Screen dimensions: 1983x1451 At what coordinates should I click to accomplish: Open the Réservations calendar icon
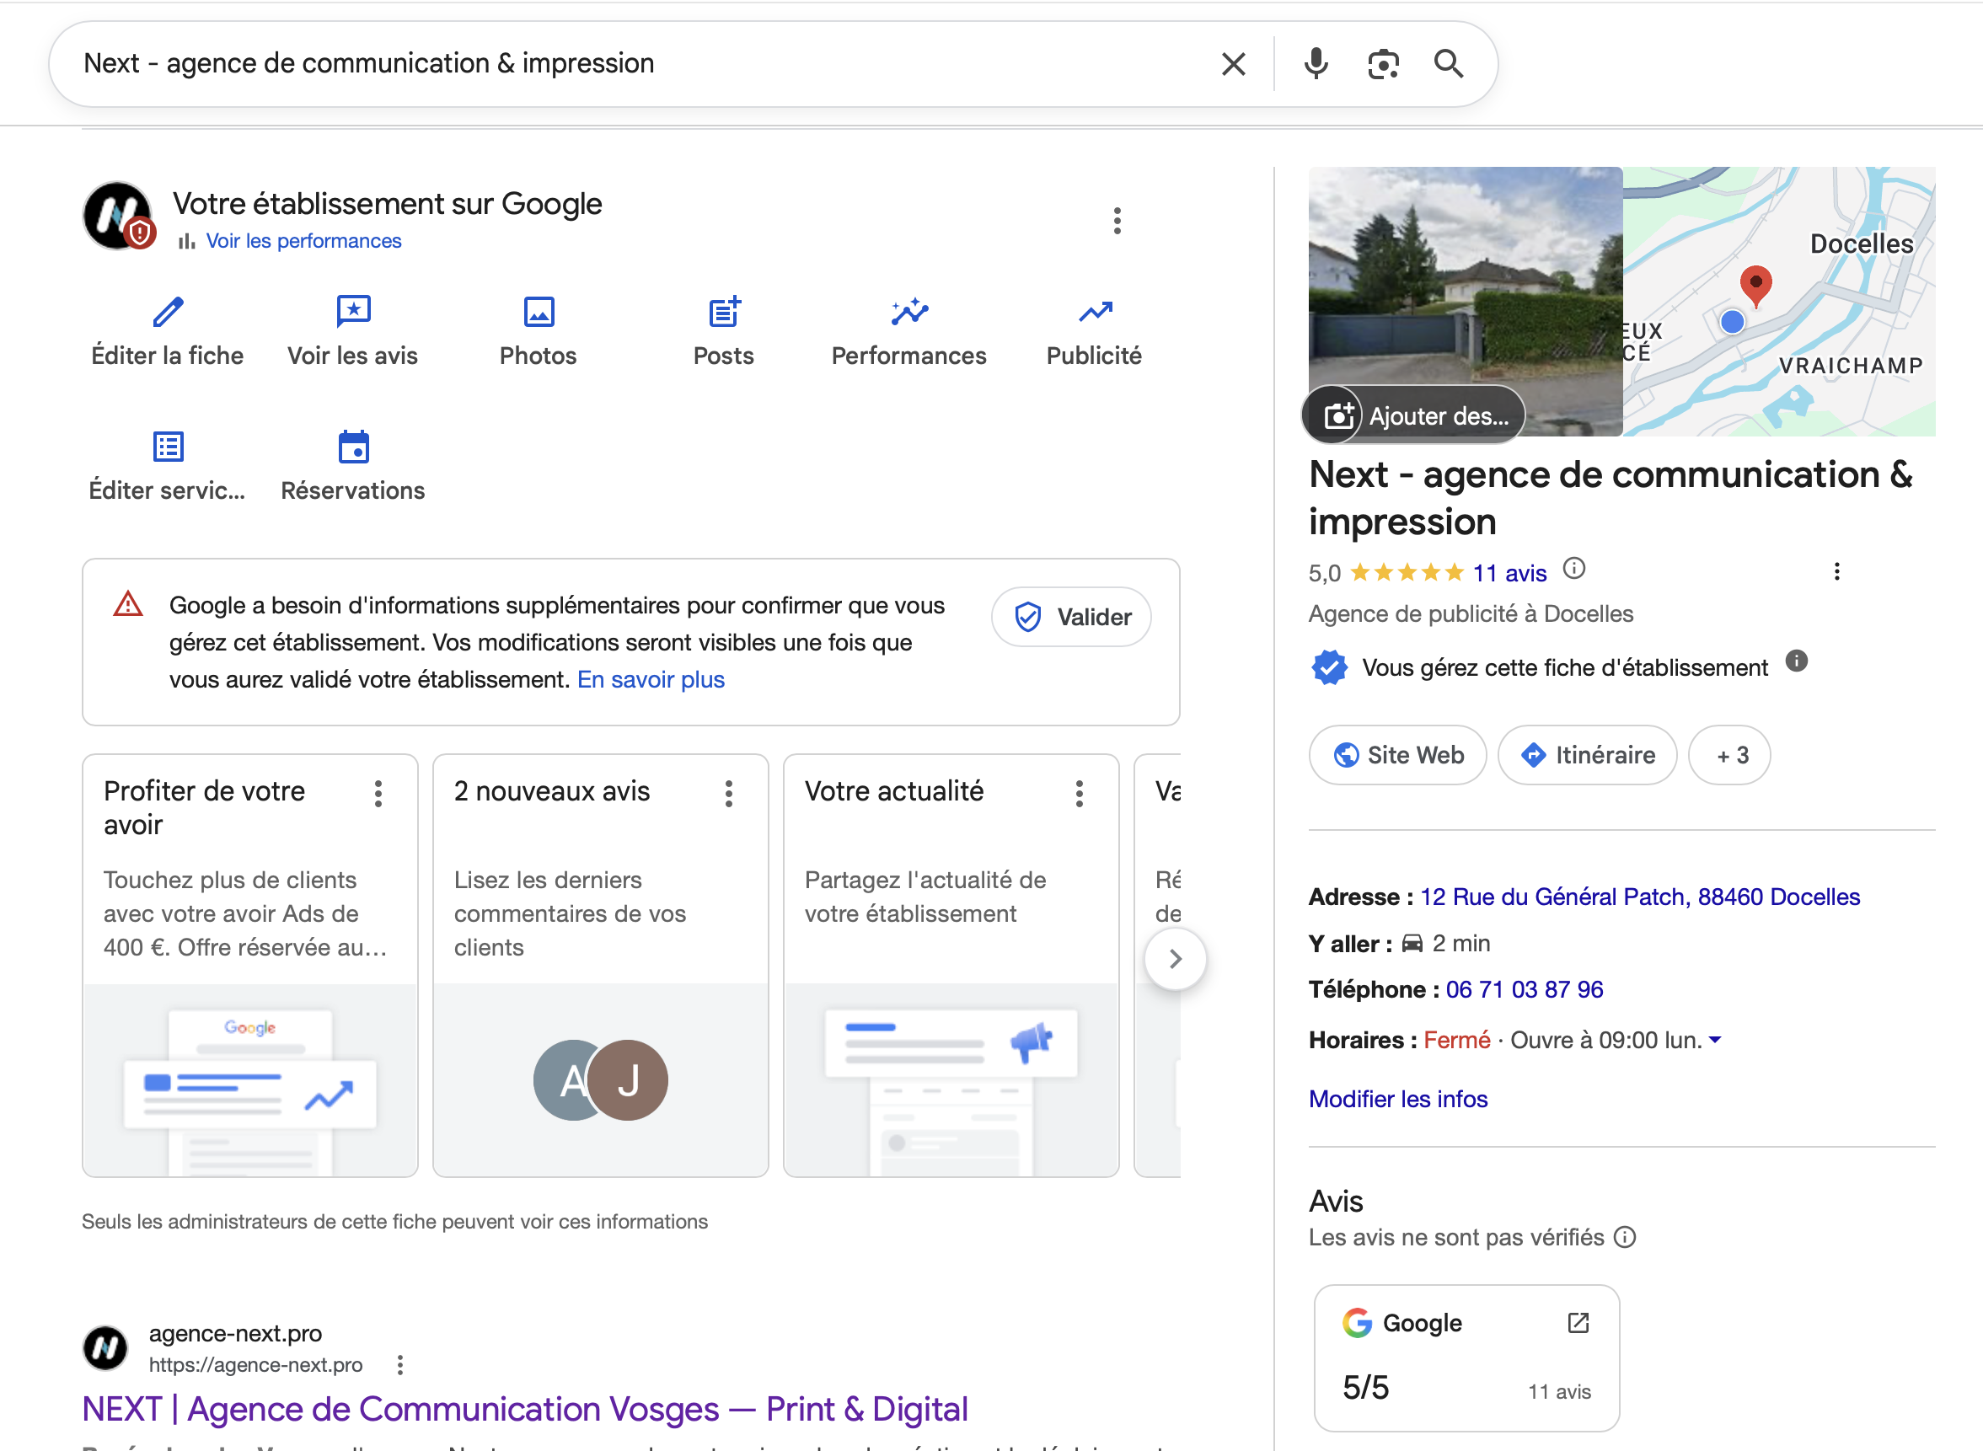click(353, 447)
